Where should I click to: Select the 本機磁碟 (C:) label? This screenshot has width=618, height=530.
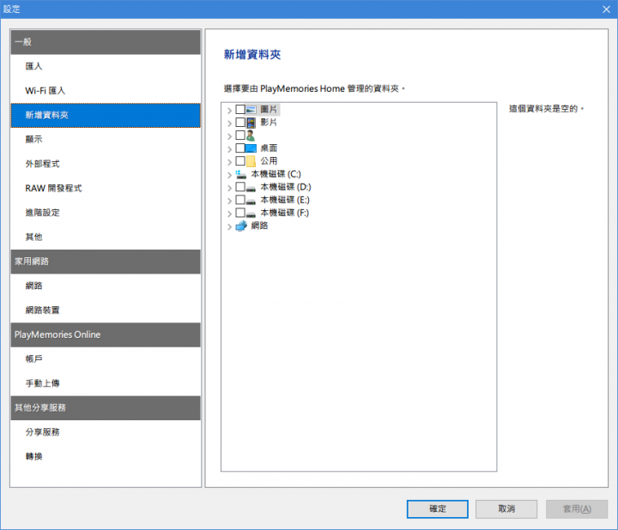(276, 174)
